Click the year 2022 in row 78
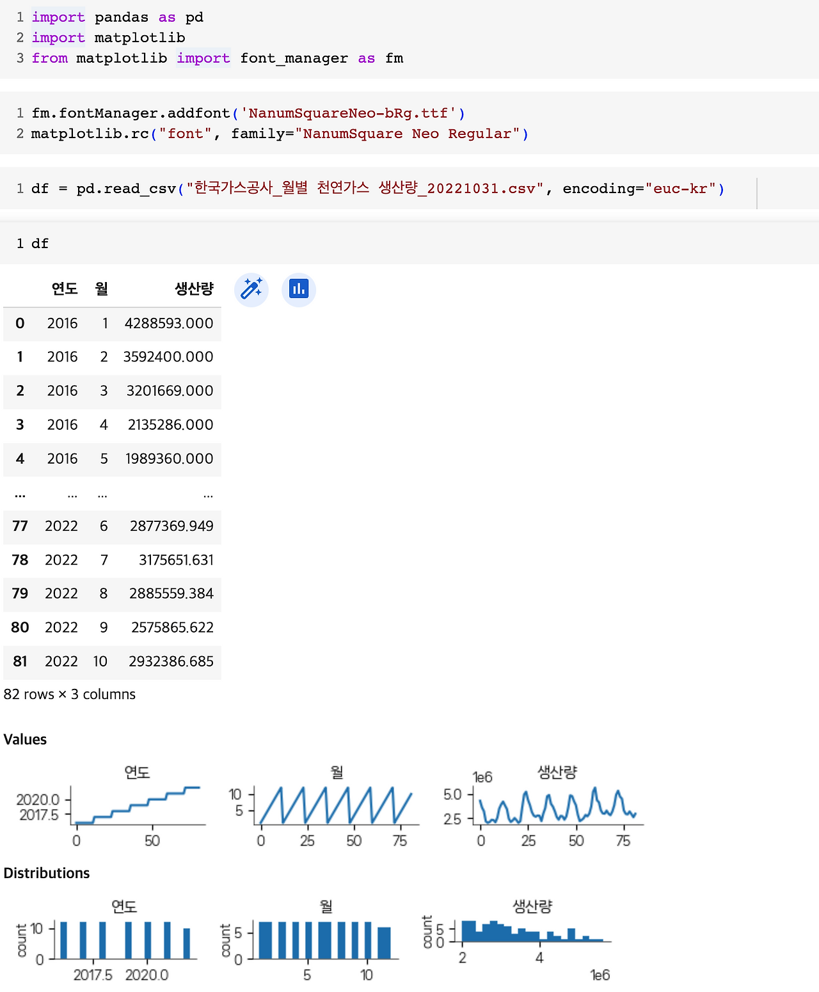Viewport: 819px width, 992px height. [61, 560]
